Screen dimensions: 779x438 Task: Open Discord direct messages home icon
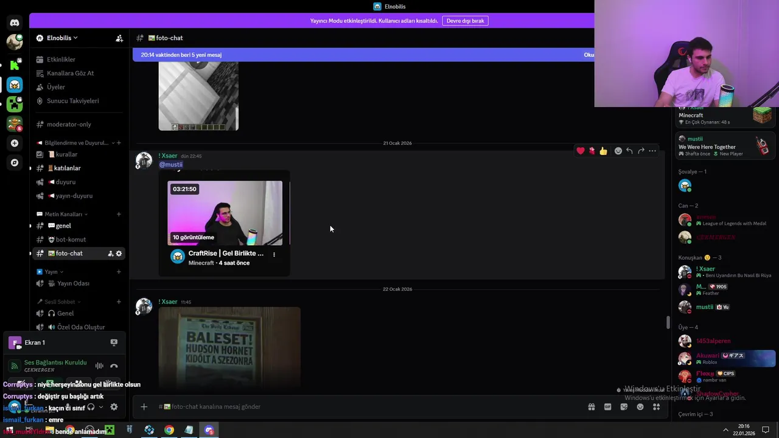coord(15,23)
